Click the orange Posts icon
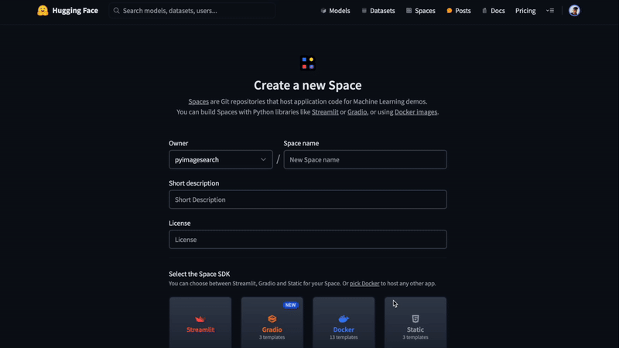The height and width of the screenshot is (348, 619). click(x=450, y=11)
